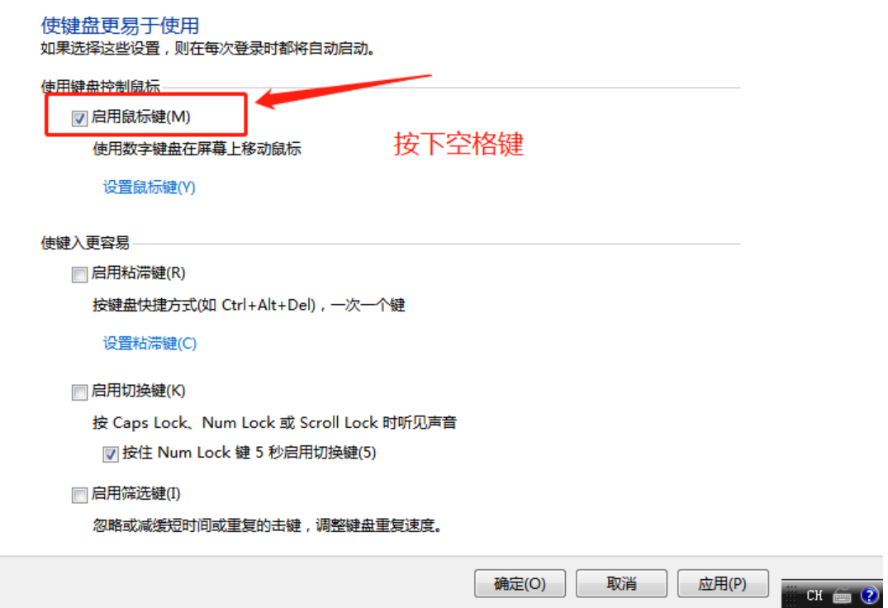Disable the 启用鼠标键(M) checkbox
The image size is (888, 608).
(79, 118)
